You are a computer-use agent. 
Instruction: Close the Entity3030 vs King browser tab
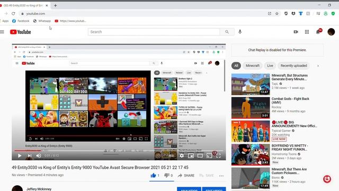(47, 5)
